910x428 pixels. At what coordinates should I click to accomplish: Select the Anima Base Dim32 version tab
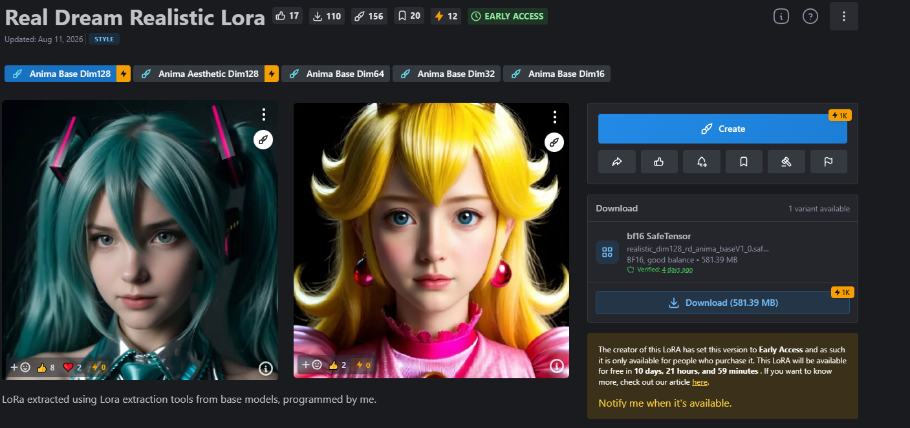(x=447, y=74)
